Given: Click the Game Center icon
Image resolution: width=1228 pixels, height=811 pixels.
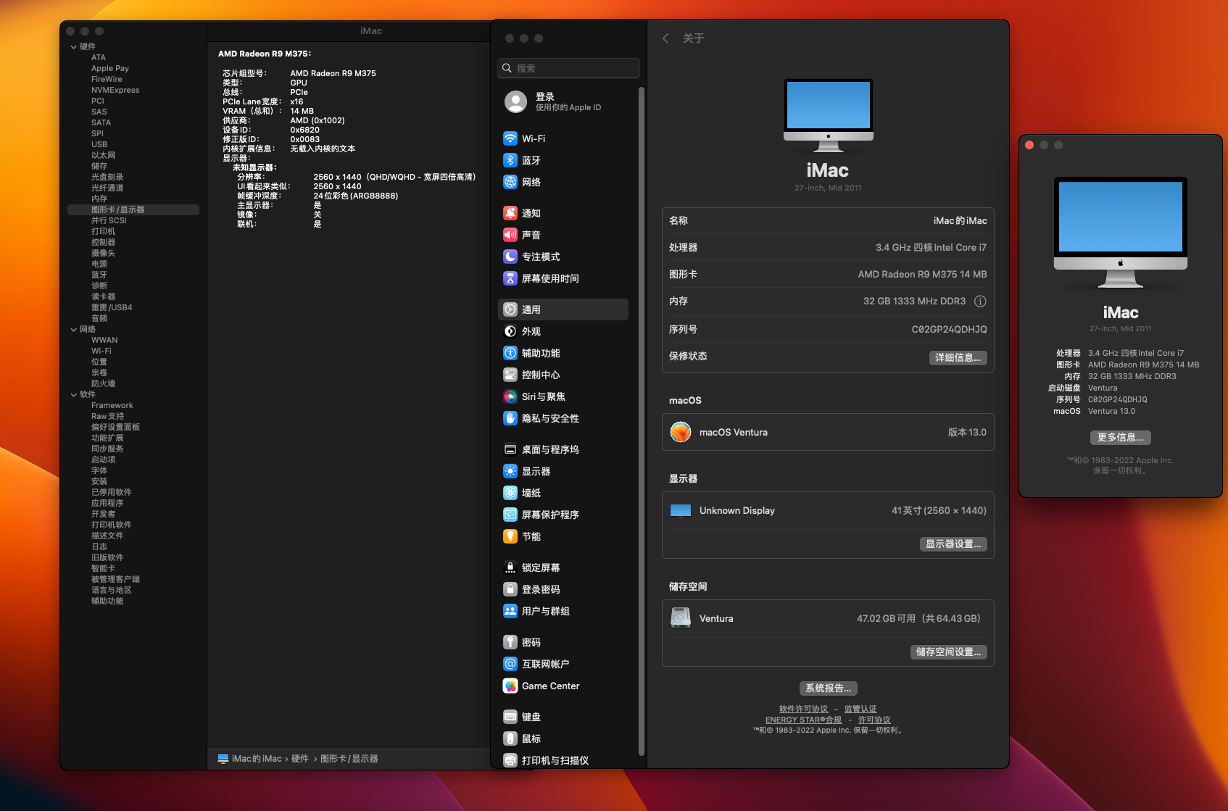Looking at the screenshot, I should (x=510, y=686).
